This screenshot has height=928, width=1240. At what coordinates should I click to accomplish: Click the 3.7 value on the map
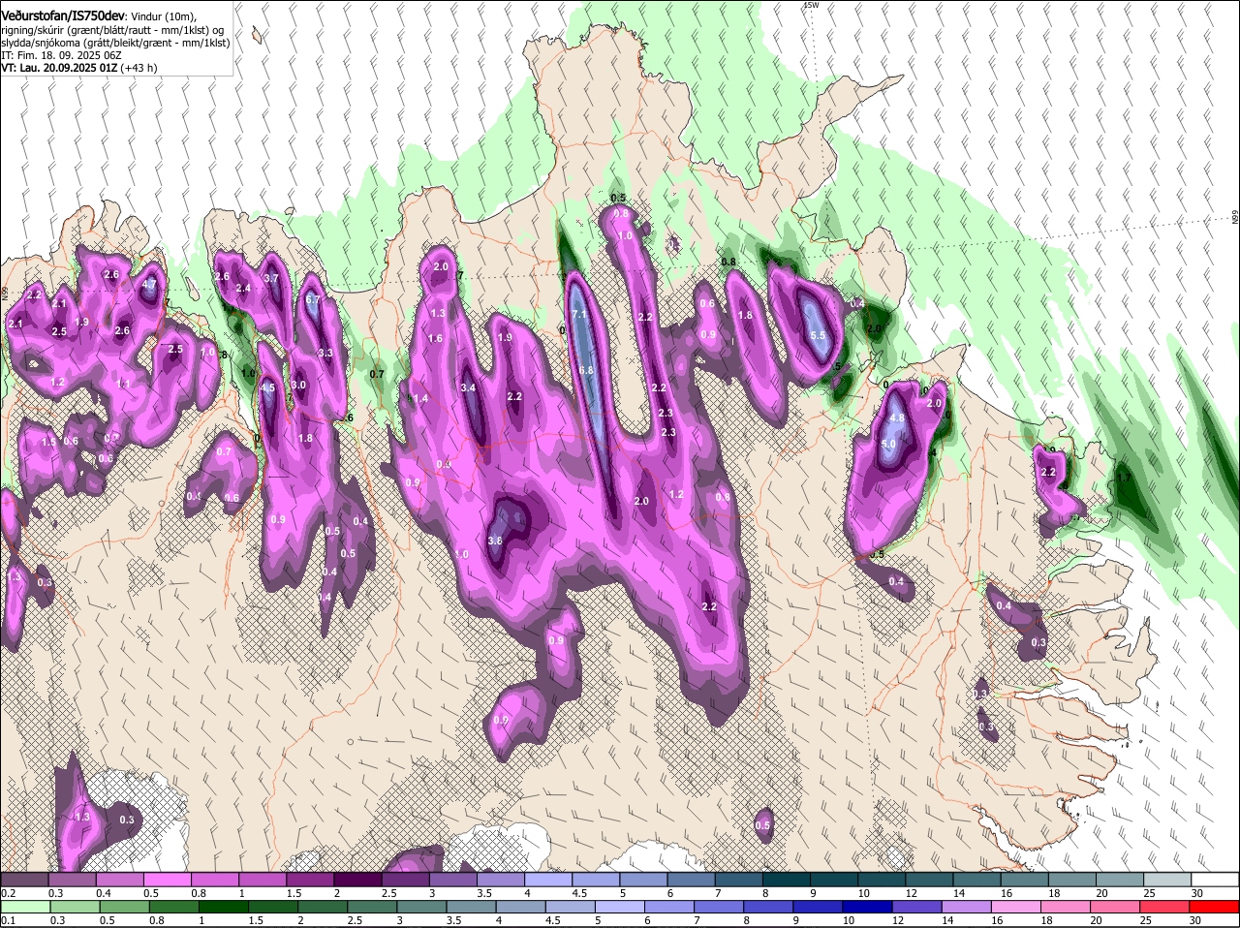(271, 279)
